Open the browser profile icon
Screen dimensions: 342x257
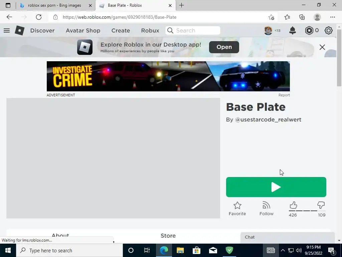tap(317, 17)
